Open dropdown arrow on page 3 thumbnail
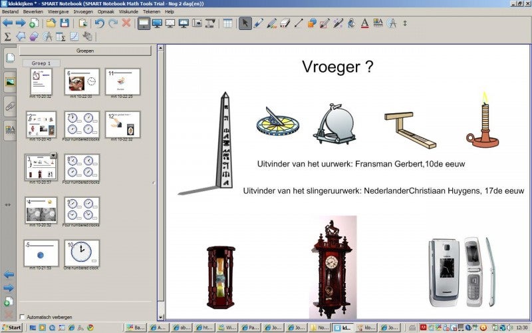This screenshot has height=333, width=532. (53, 156)
